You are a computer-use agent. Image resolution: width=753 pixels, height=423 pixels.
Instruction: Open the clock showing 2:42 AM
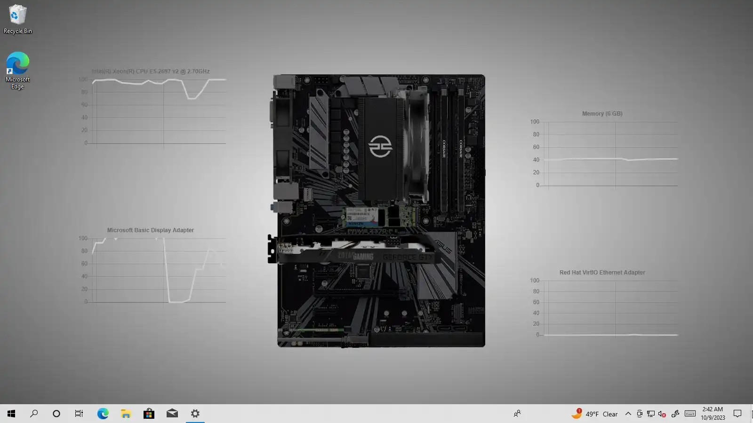(713, 414)
